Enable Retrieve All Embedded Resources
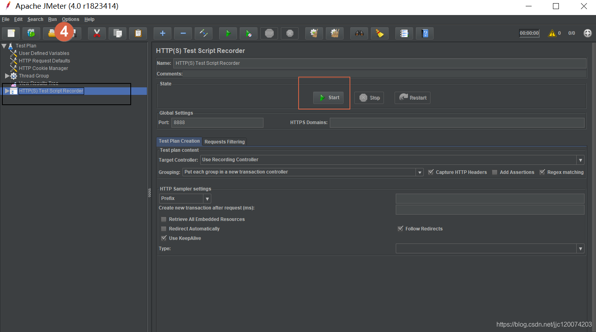596x332 pixels. (x=164, y=219)
